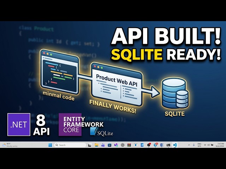Open Microsoft Word taskbar icon
The image size is (226, 169).
tap(162, 145)
